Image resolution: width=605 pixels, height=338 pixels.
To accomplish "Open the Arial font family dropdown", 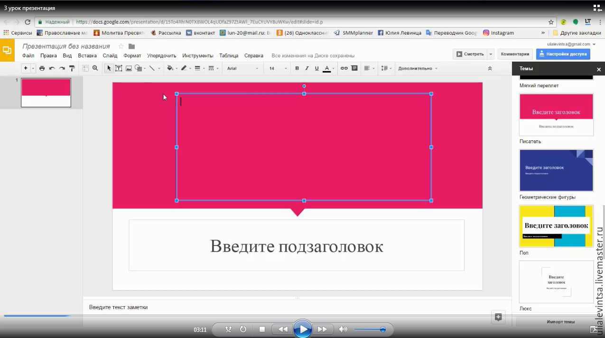I will point(242,68).
